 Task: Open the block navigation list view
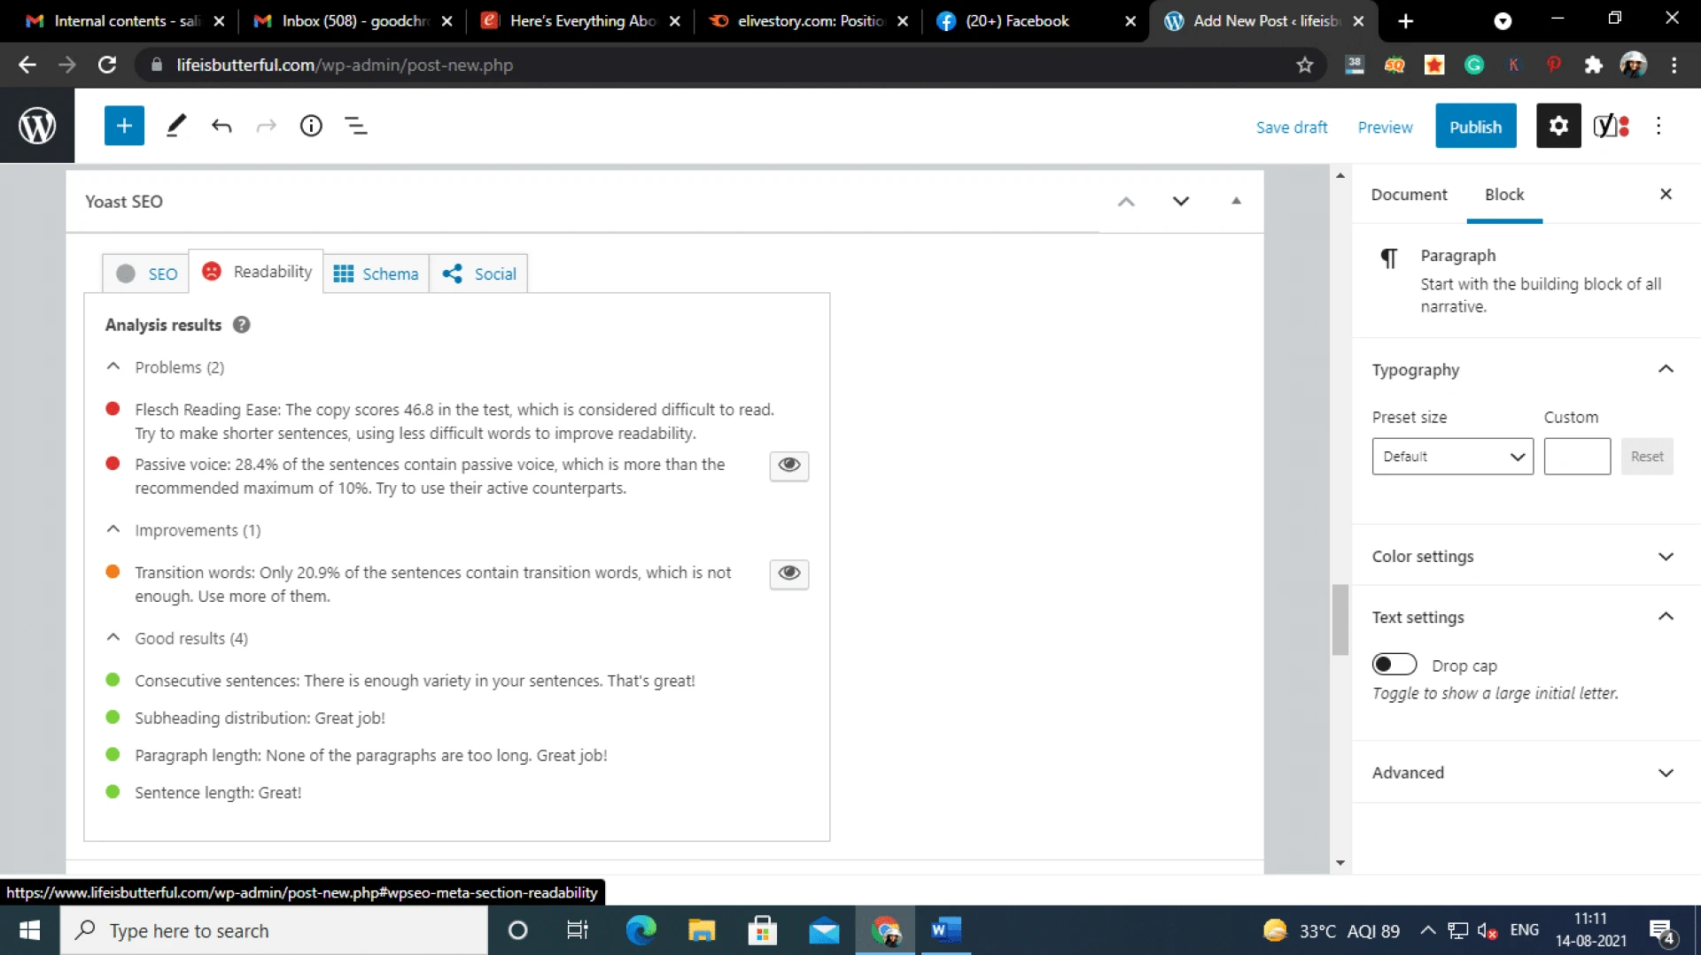(356, 126)
